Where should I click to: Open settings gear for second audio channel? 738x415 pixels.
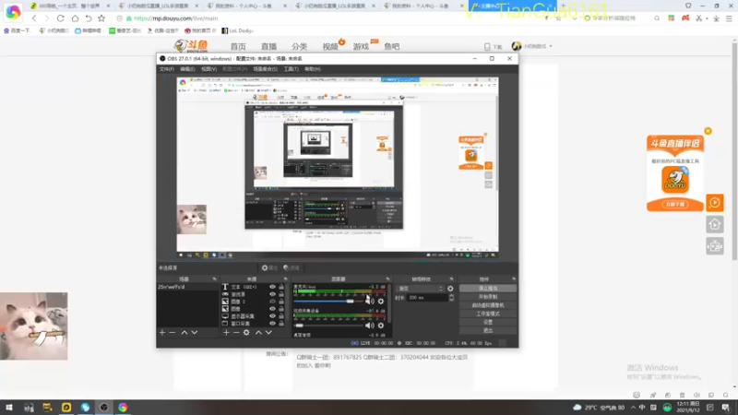coord(381,326)
